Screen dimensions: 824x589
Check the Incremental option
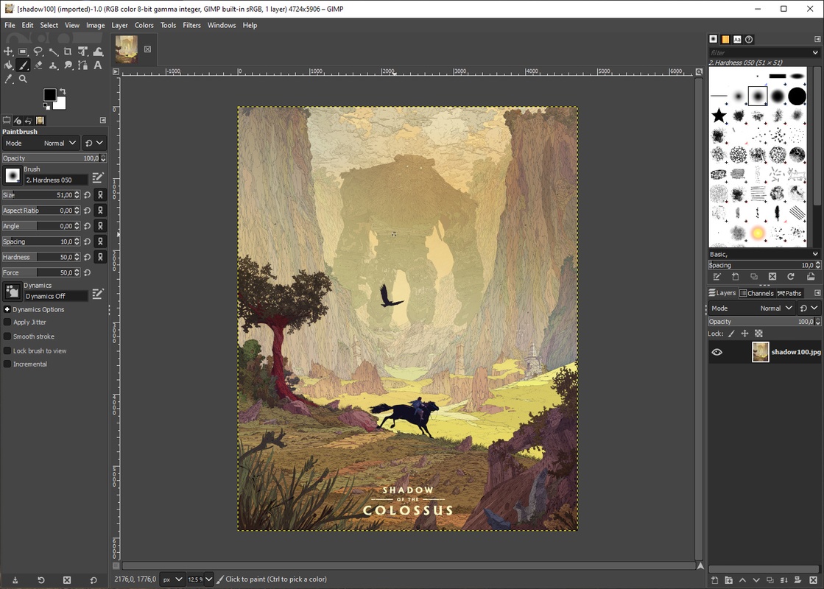click(x=7, y=364)
